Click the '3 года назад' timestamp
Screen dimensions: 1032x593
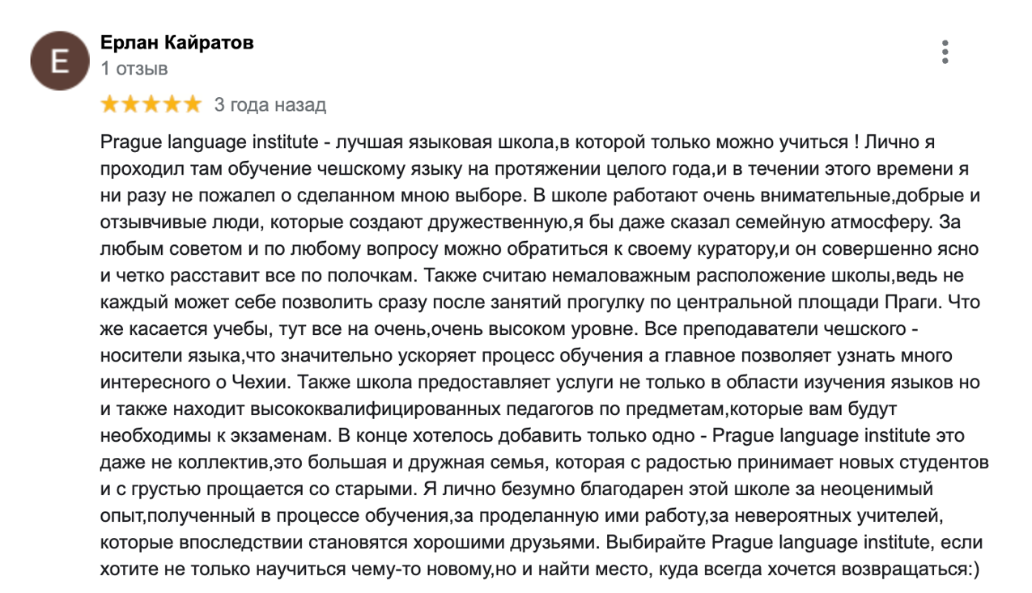click(270, 105)
